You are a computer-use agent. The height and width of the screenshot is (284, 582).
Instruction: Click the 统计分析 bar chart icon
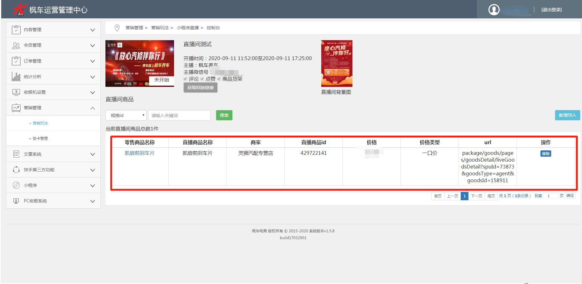[16, 76]
